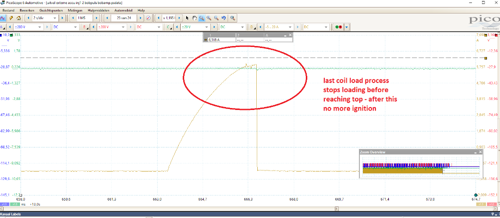The image size is (500, 218).
Task: Open the home startup settings icon
Action: coord(18,18)
